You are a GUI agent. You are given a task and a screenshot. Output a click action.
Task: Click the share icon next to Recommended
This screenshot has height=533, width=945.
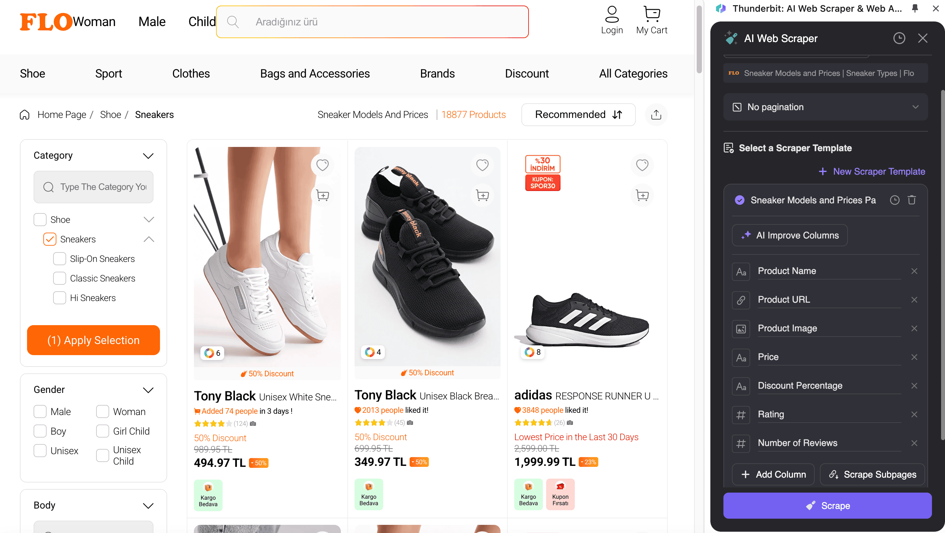coord(656,115)
